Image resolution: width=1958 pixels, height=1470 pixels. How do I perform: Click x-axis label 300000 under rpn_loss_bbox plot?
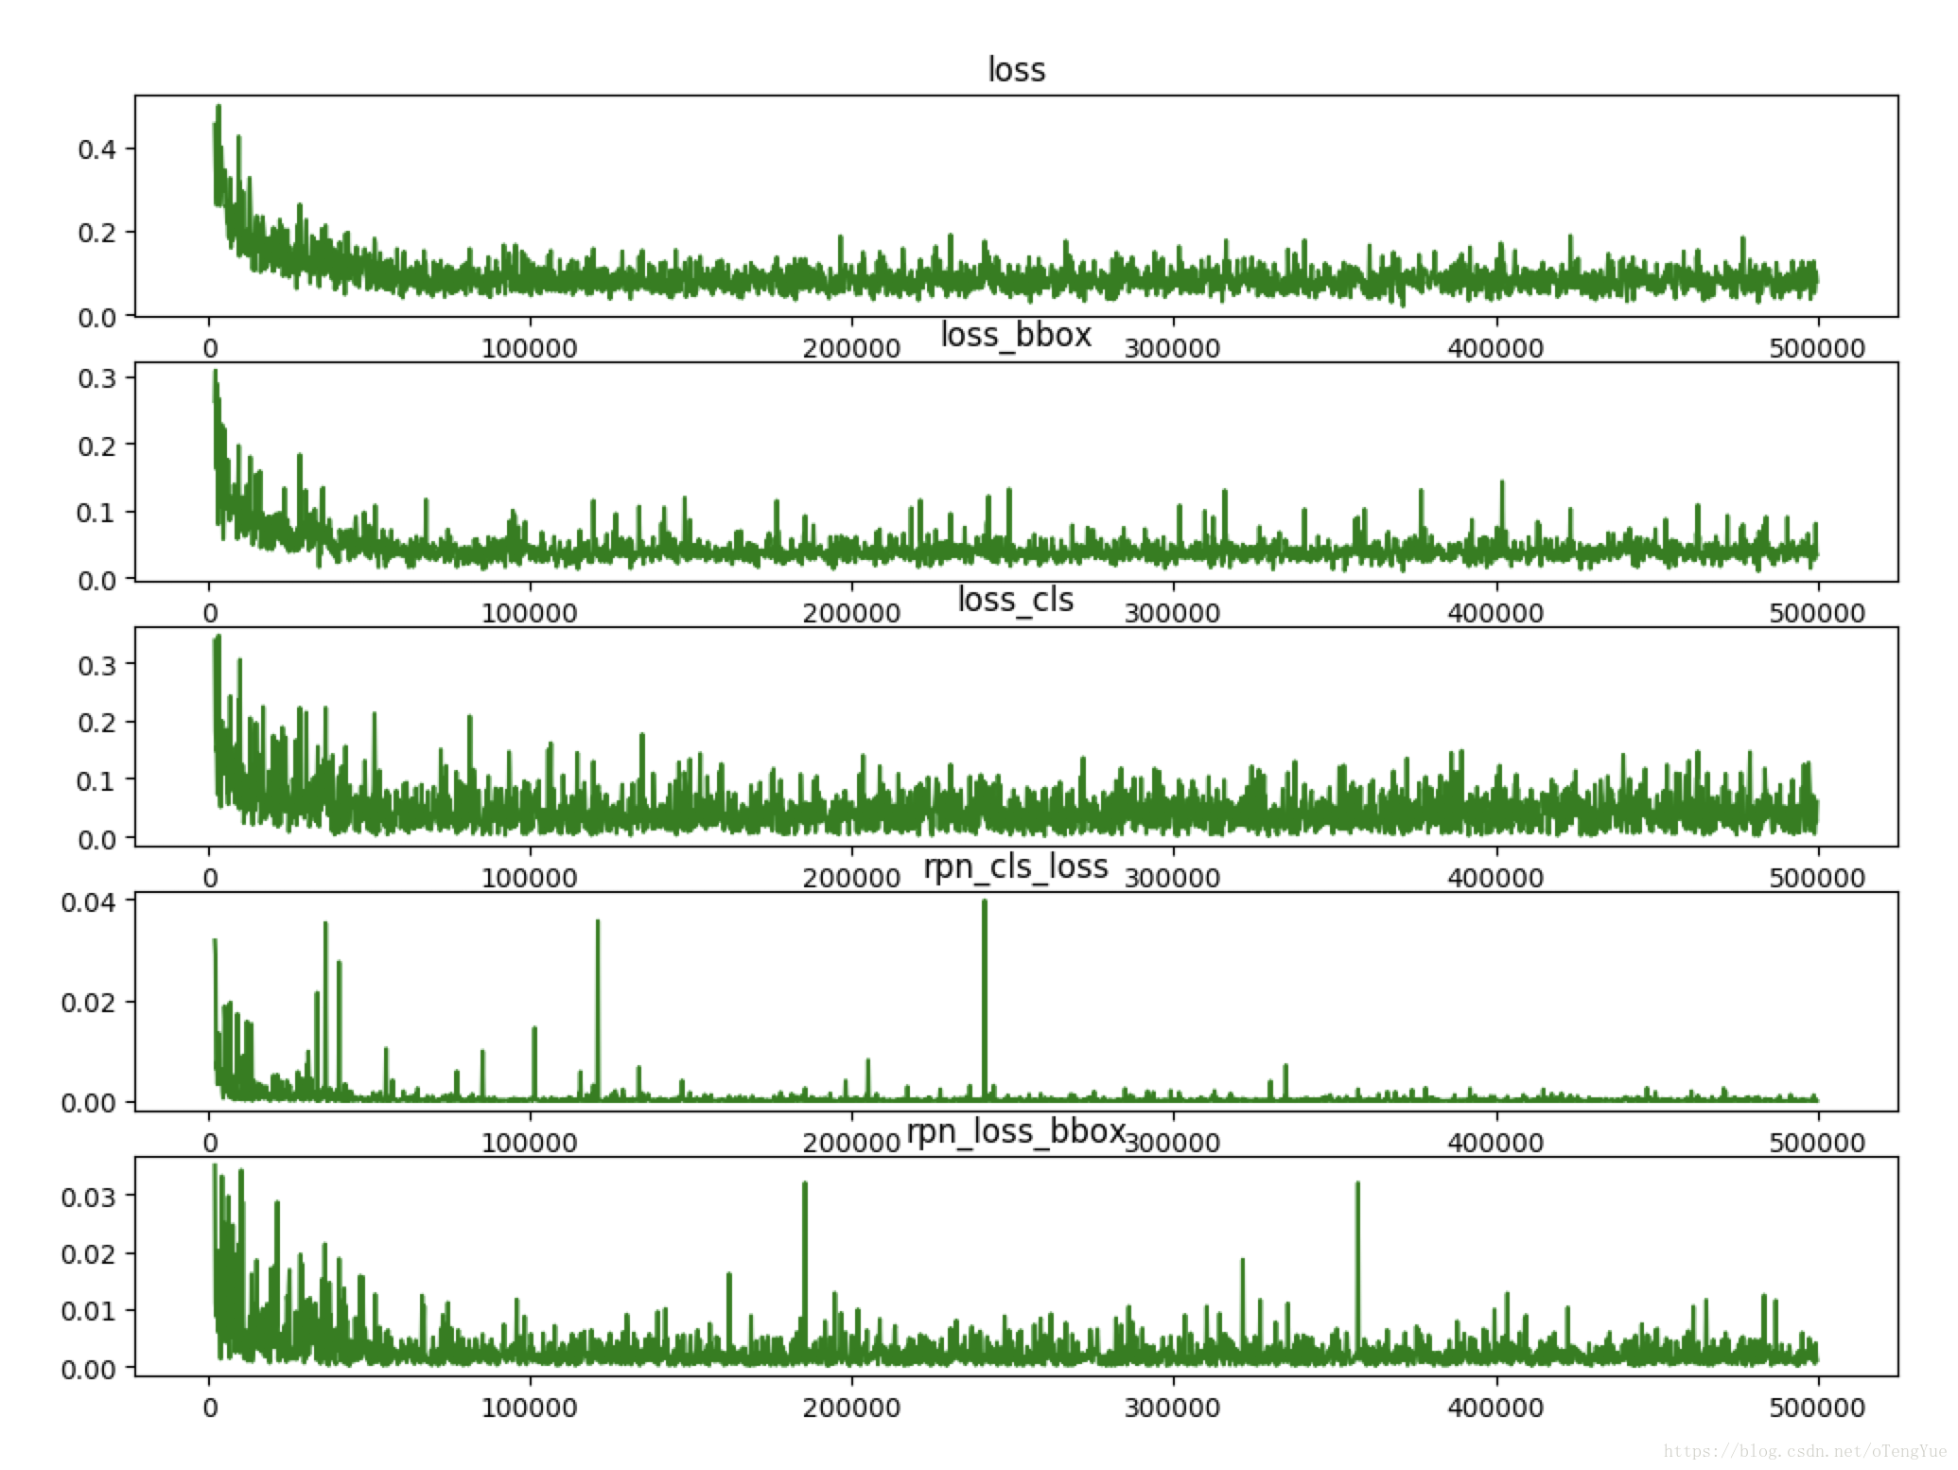1173,1408
